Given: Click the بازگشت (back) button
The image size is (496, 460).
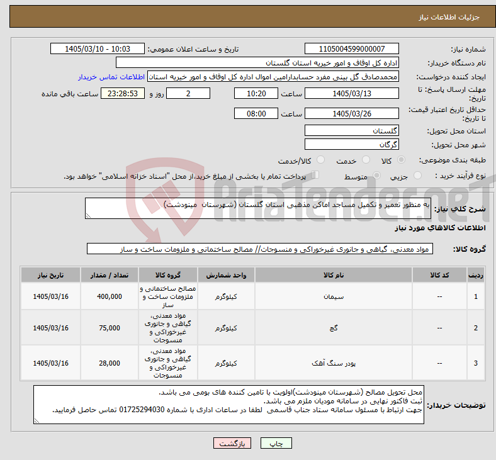Looking at the screenshot, I should [x=232, y=443].
